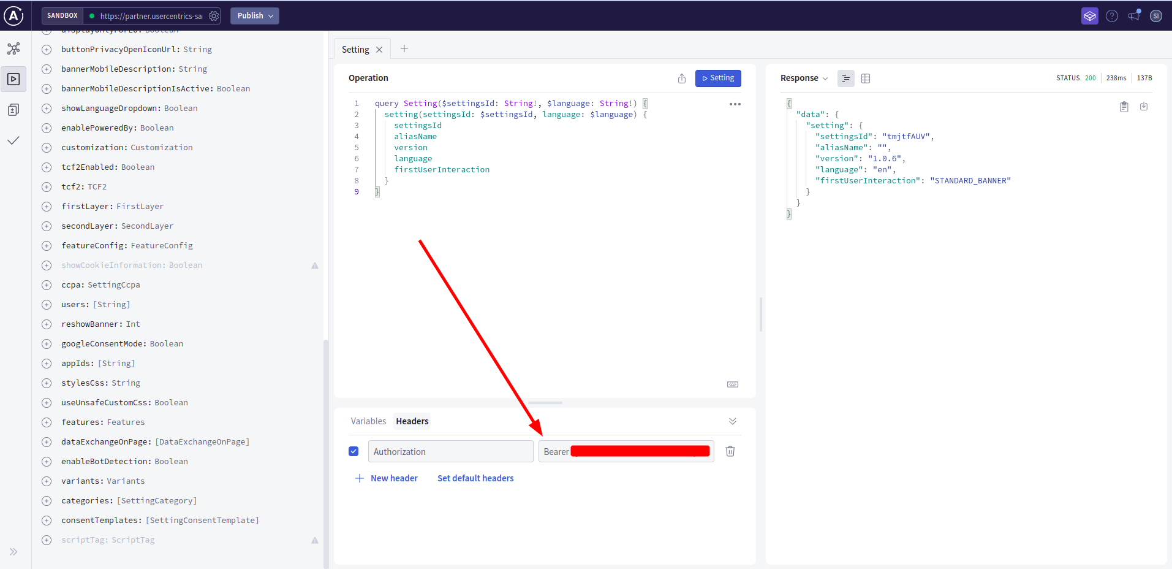Open the help question mark icon

(1112, 16)
